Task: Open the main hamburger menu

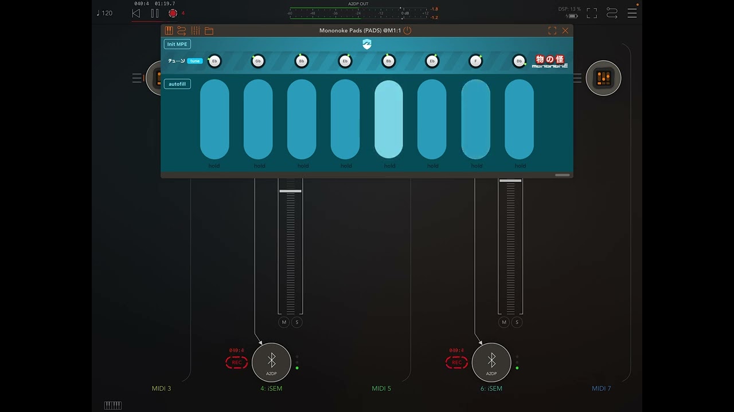Action: 632,13
